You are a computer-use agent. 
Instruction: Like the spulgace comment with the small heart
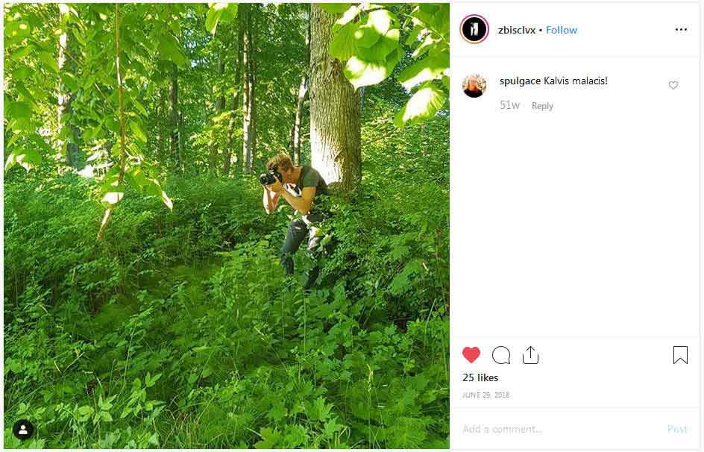click(673, 85)
